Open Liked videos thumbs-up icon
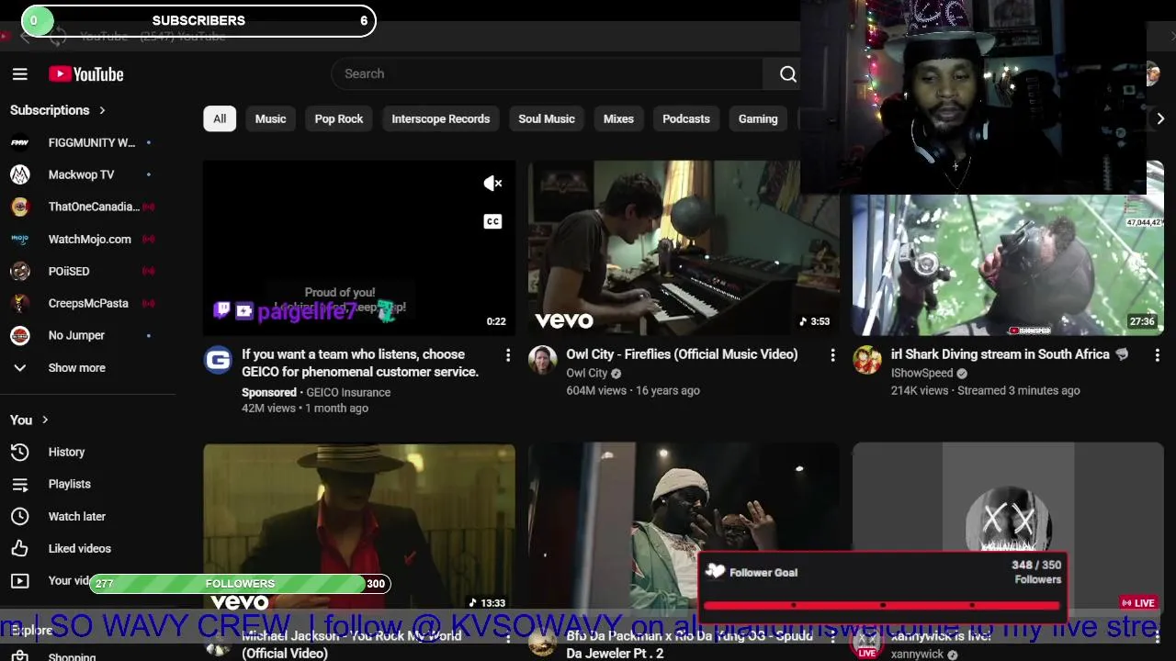Viewport: 1176px width, 661px height. [x=19, y=548]
